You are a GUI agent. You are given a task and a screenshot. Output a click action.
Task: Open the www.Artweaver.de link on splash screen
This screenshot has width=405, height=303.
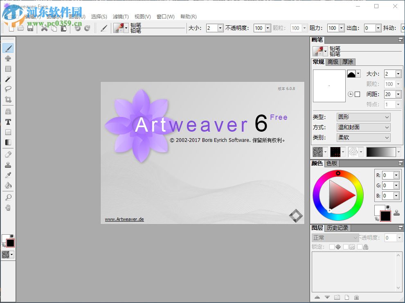click(x=124, y=219)
